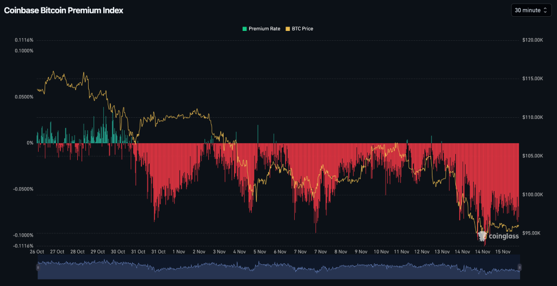The height and width of the screenshot is (286, 557).
Task: Click the 0% label on left axis
Action: tap(29, 143)
